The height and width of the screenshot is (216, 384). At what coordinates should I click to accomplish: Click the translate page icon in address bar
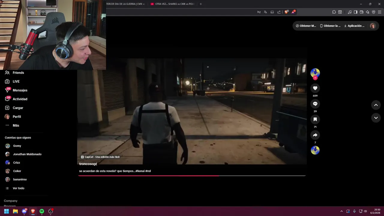[x=265, y=12]
